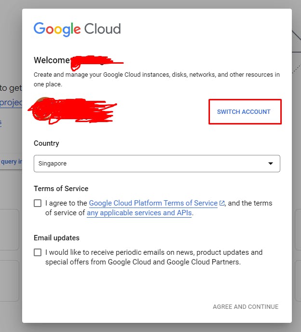Click the external link icon beside Terms of Service

click(222, 204)
